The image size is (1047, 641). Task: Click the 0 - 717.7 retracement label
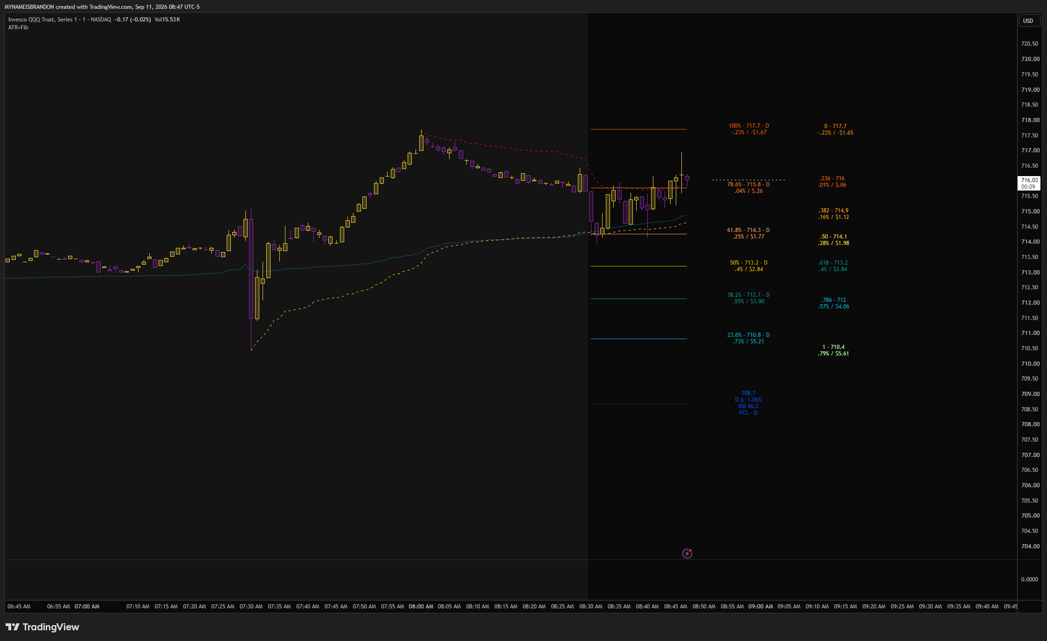click(835, 130)
